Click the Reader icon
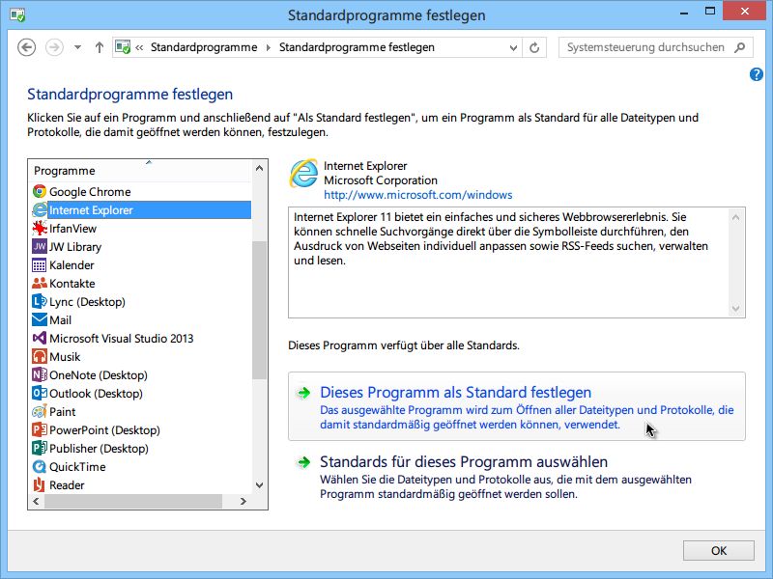773x579 pixels. pyautogui.click(x=40, y=485)
